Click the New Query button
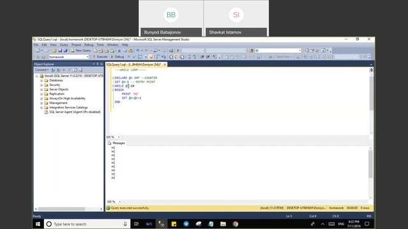This screenshot has height=229, width=408. click(81, 51)
